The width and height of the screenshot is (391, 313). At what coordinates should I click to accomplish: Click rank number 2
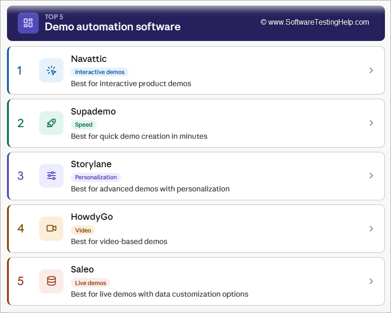click(21, 123)
